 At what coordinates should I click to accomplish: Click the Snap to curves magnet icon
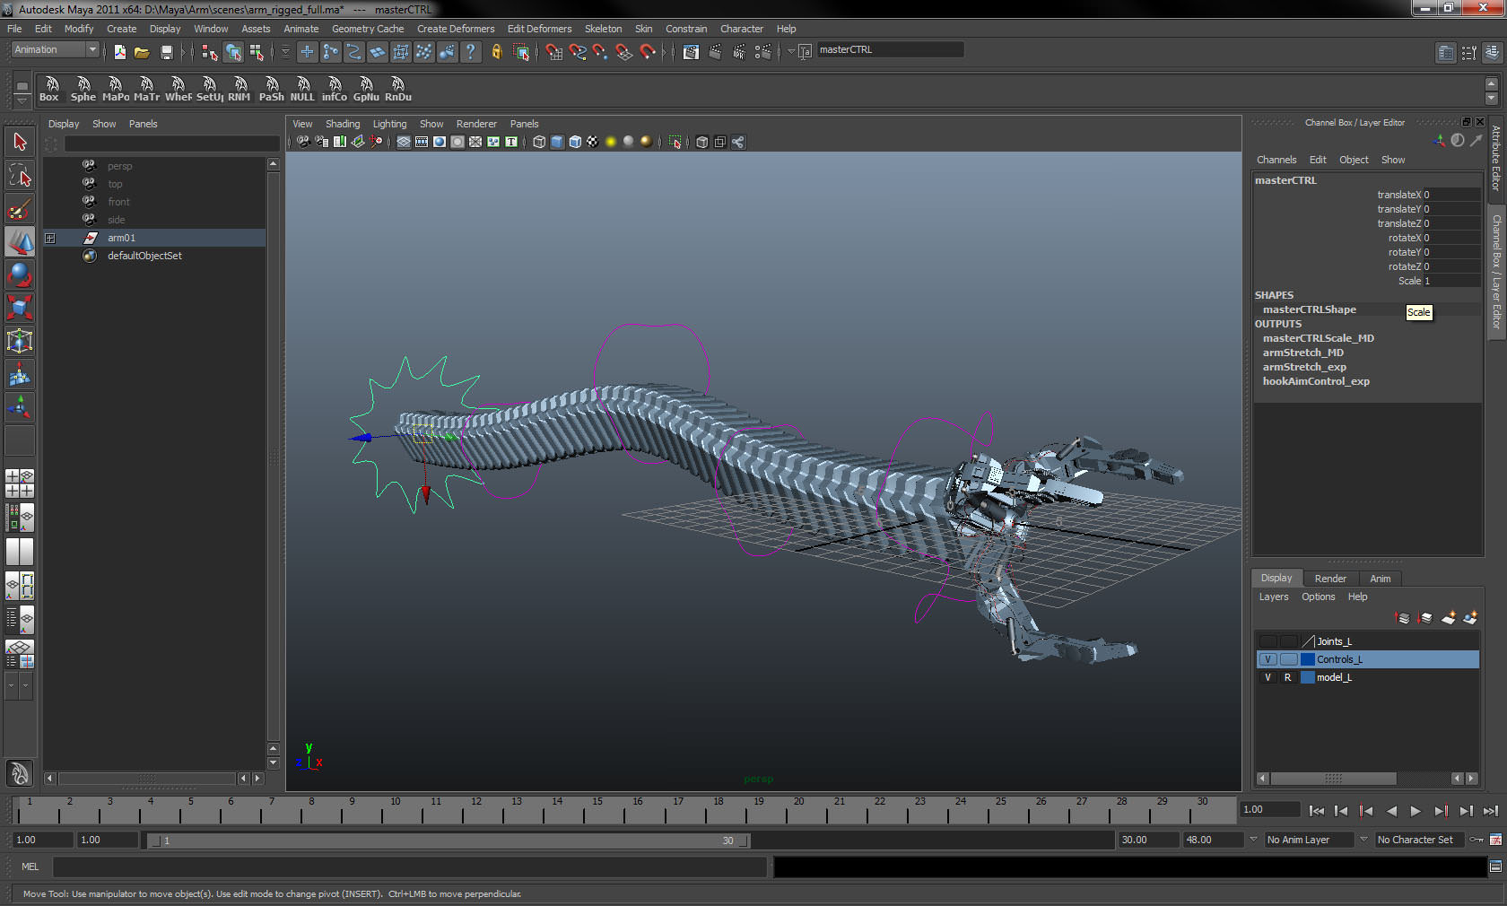578,52
